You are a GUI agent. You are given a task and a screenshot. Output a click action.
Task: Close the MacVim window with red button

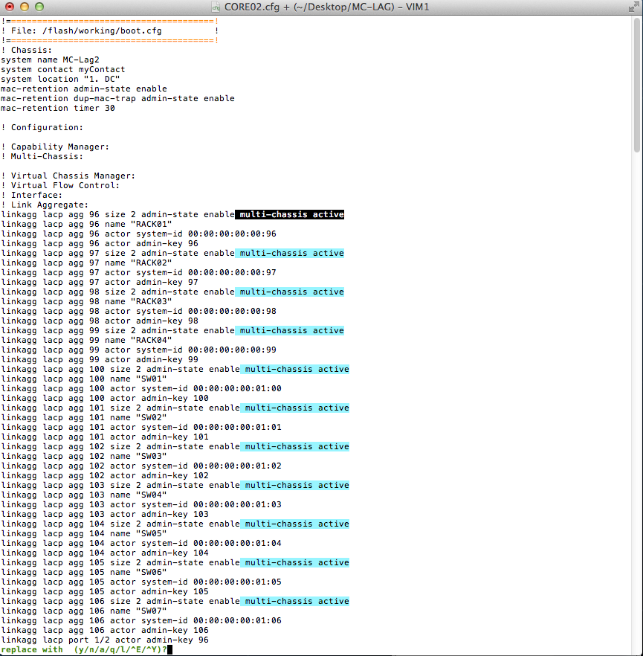pyautogui.click(x=10, y=7)
